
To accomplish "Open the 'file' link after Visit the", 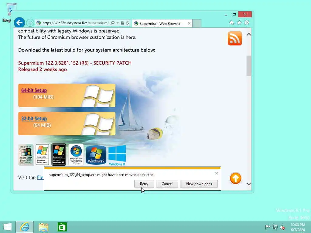I will (40, 177).
